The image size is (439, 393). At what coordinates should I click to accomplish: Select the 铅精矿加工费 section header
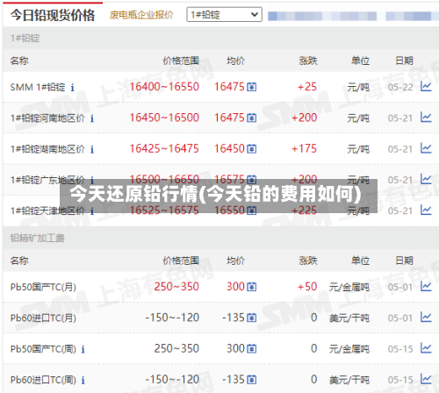point(37,238)
